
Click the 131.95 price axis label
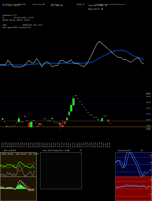[148, 114]
